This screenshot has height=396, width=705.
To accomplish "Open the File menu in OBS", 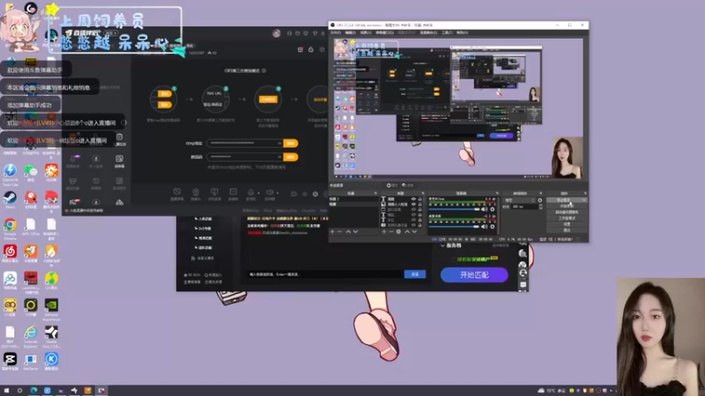I will (336, 33).
